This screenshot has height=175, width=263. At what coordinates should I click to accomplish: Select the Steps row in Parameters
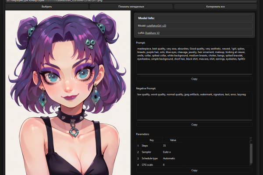pyautogui.click(x=160, y=146)
